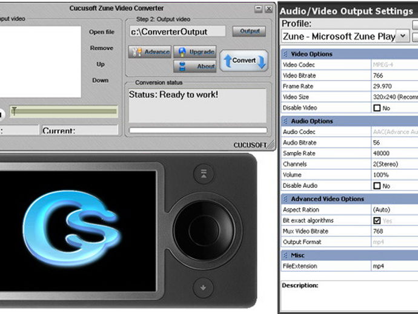This screenshot has width=418, height=314.
Task: Click the Cucusoft logo on Zune screen
Action: click(71, 227)
